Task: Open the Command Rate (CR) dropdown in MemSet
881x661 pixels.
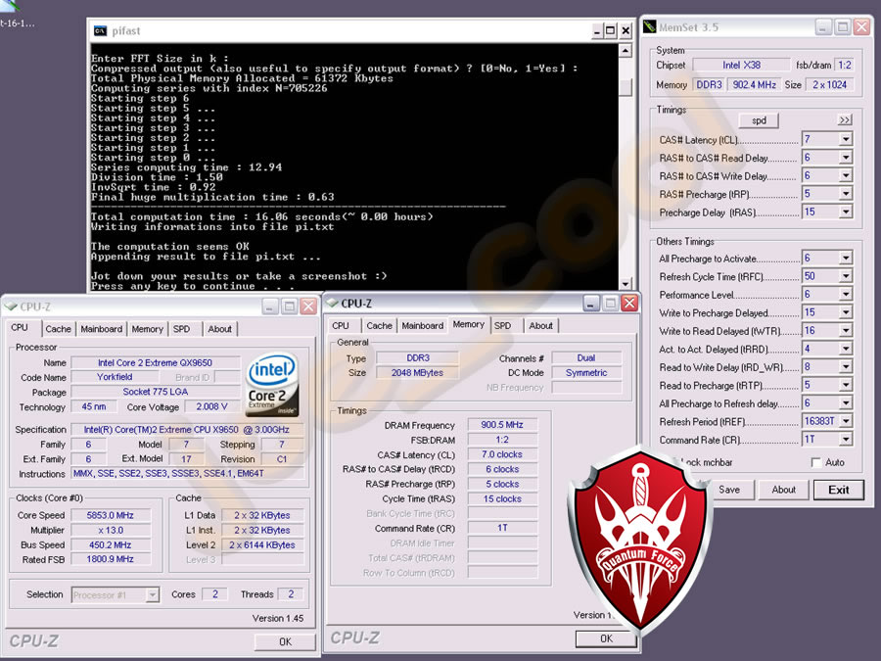Action: tap(846, 440)
